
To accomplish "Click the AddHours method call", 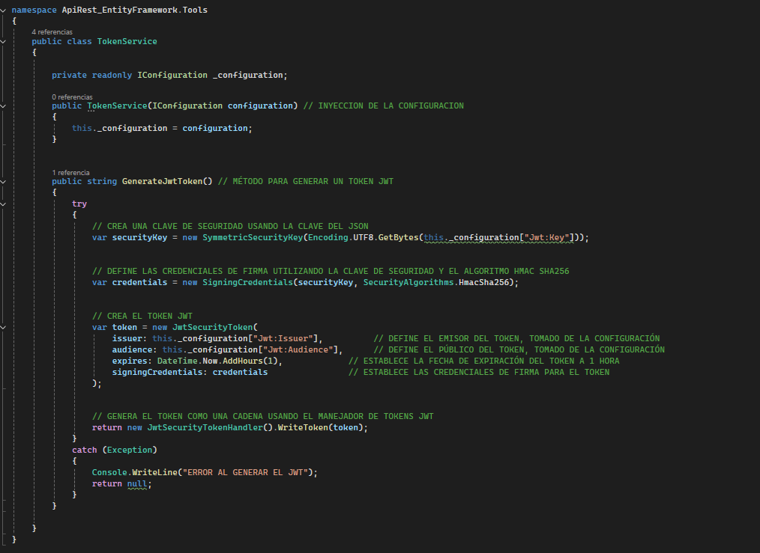I will tap(242, 361).
